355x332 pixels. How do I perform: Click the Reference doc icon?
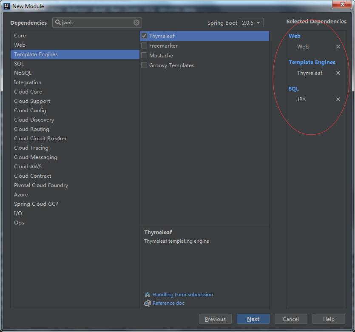148,303
